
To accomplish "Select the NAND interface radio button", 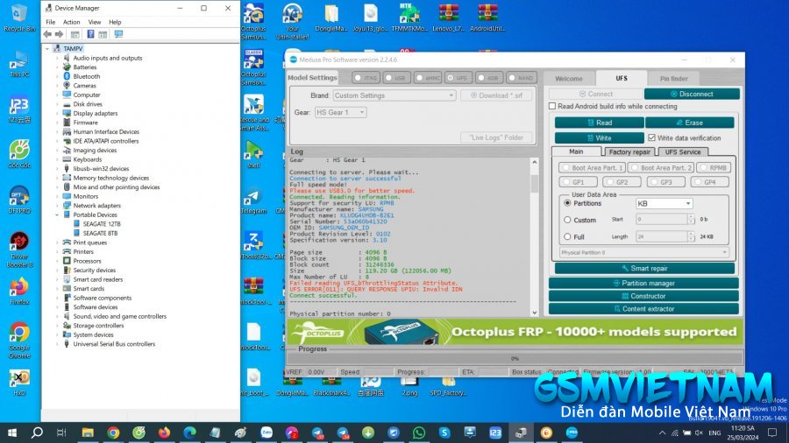I will click(512, 78).
